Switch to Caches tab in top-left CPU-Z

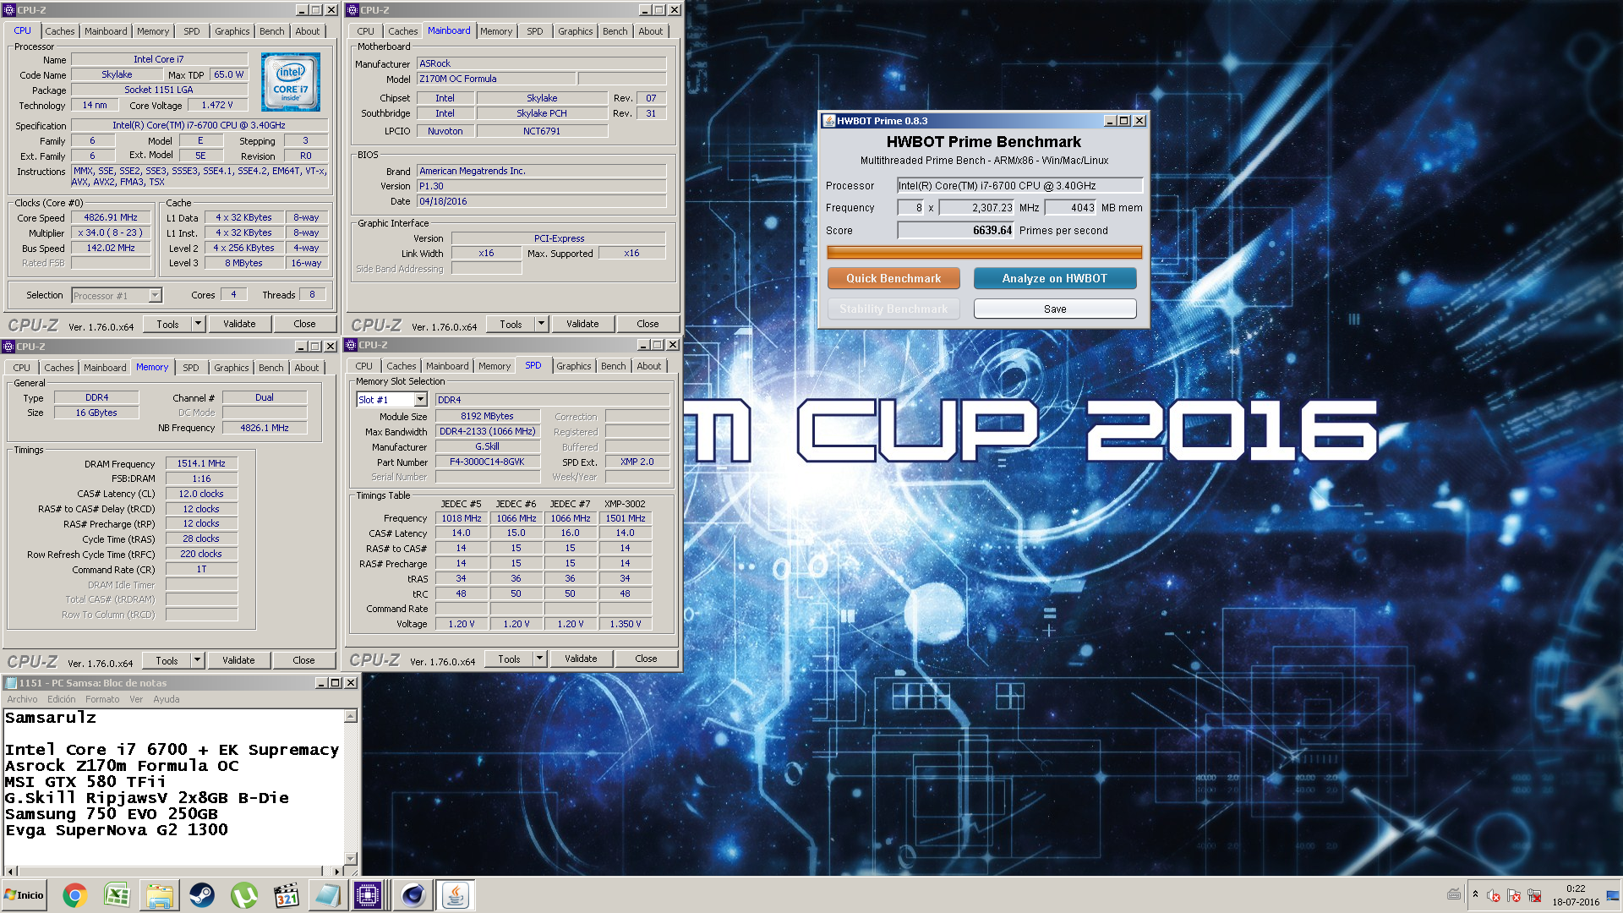(59, 31)
